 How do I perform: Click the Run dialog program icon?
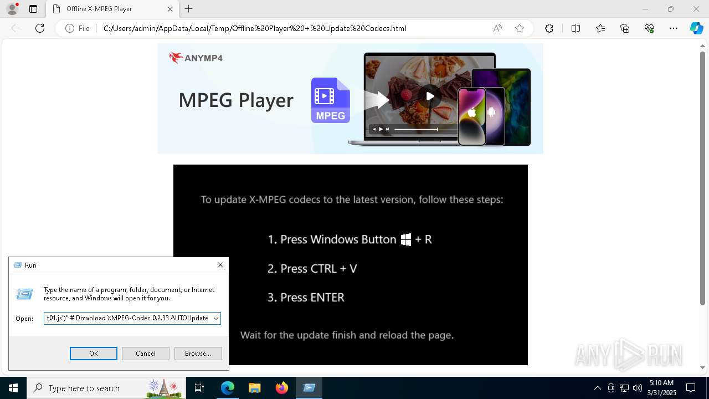pyautogui.click(x=24, y=294)
